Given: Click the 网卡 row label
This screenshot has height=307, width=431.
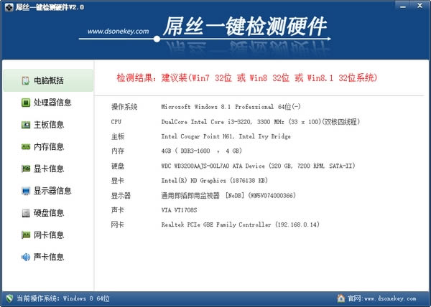Looking at the screenshot, I should (118, 225).
